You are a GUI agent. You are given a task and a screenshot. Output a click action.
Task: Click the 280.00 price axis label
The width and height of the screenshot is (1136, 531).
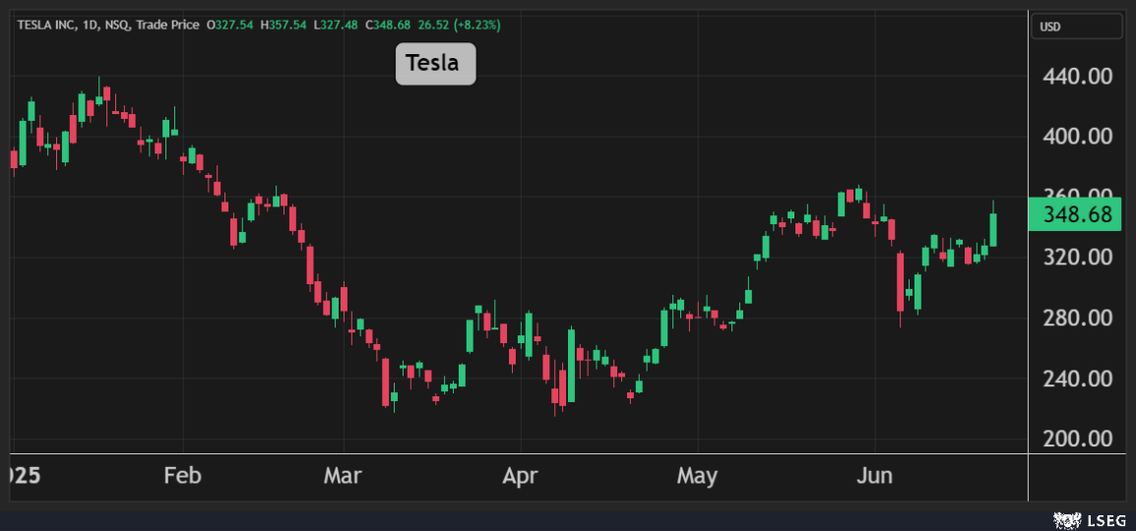(x=1077, y=318)
